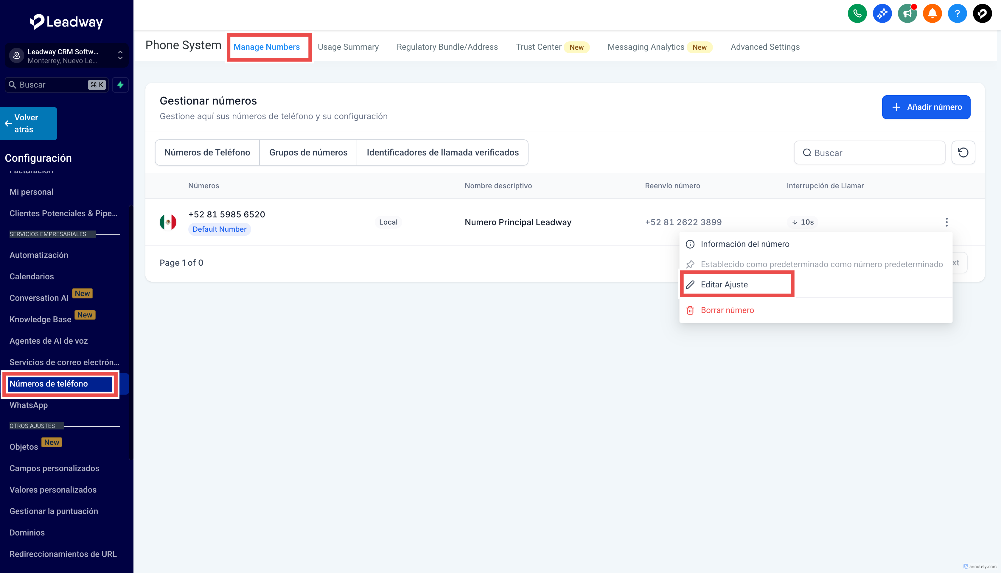
Task: Click the blue help question mark icon
Action: click(957, 14)
